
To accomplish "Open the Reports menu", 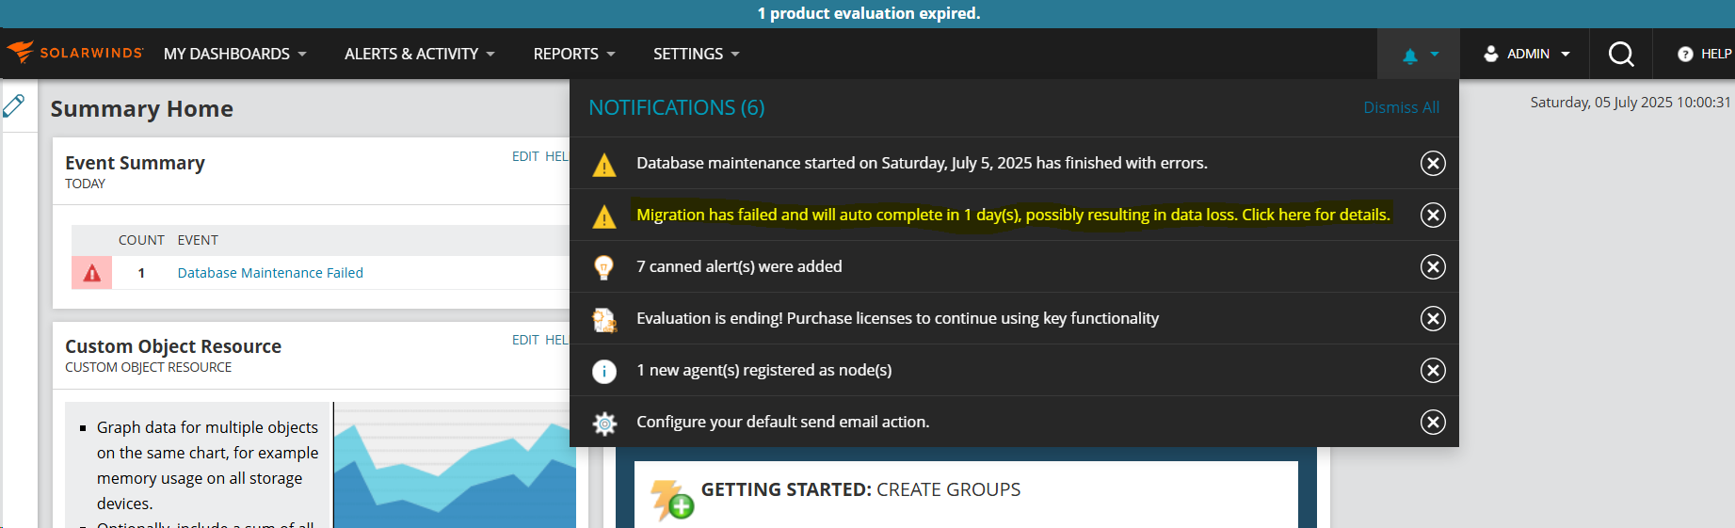I will [x=574, y=54].
